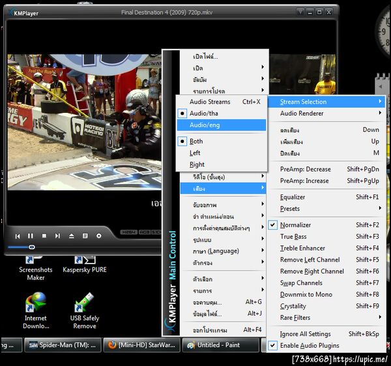Click ข้อมูลไฟล์... file info Alt+J item
This screenshot has height=366, width=391.
(223, 314)
